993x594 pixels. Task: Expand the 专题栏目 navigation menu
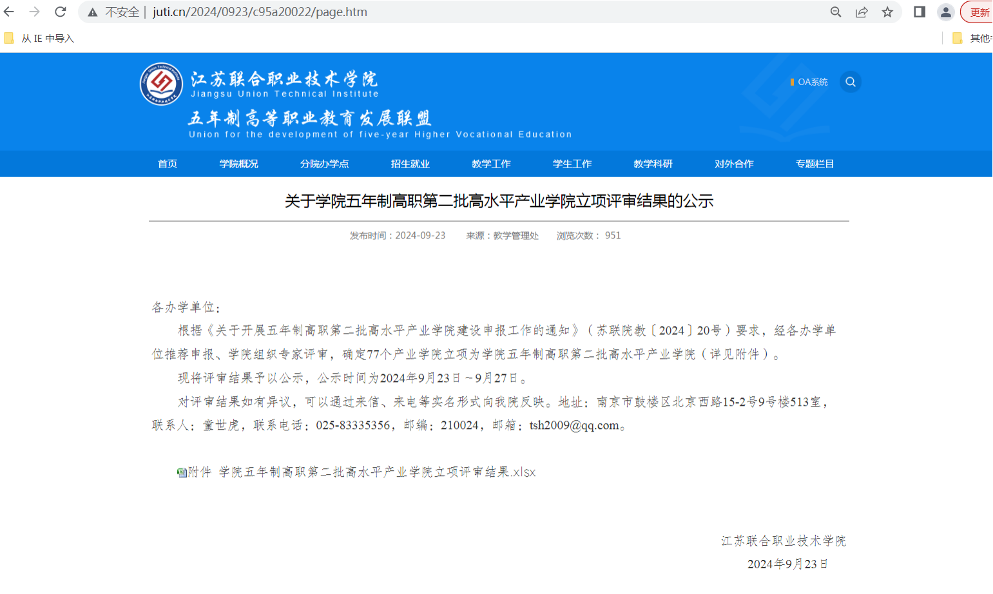815,164
